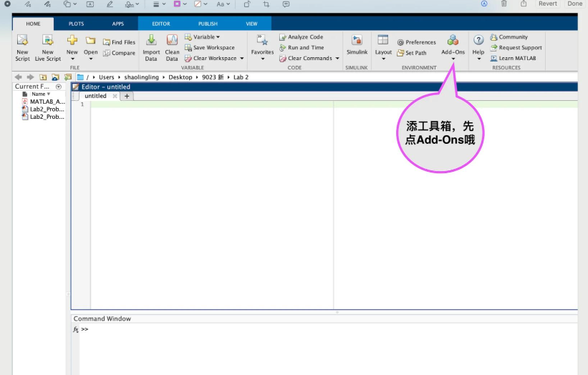Select MATLAB_A... file in Current Folder
This screenshot has width=588, height=375.
click(43, 102)
